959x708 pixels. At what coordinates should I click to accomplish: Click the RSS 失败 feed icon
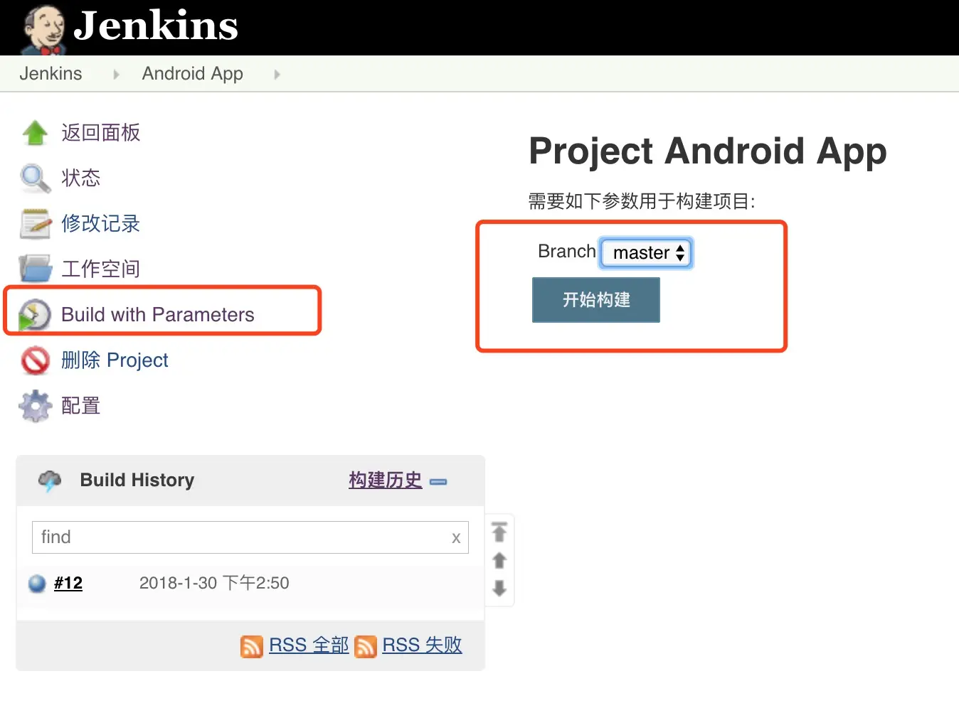(366, 646)
